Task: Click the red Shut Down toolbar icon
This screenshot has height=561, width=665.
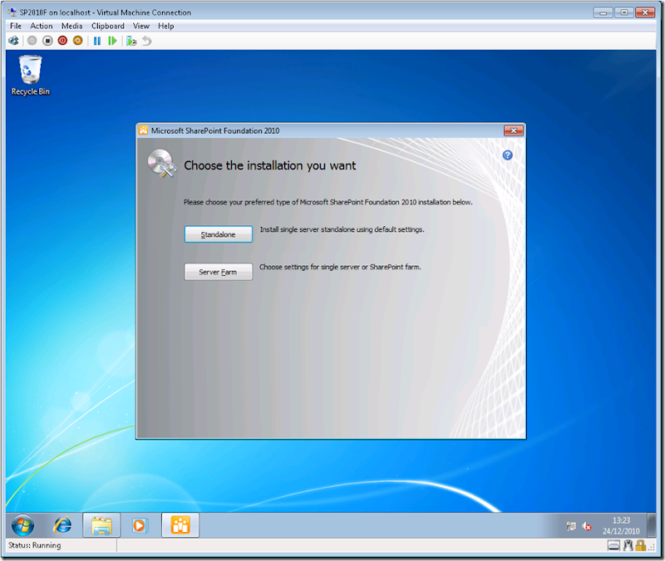Action: 62,41
